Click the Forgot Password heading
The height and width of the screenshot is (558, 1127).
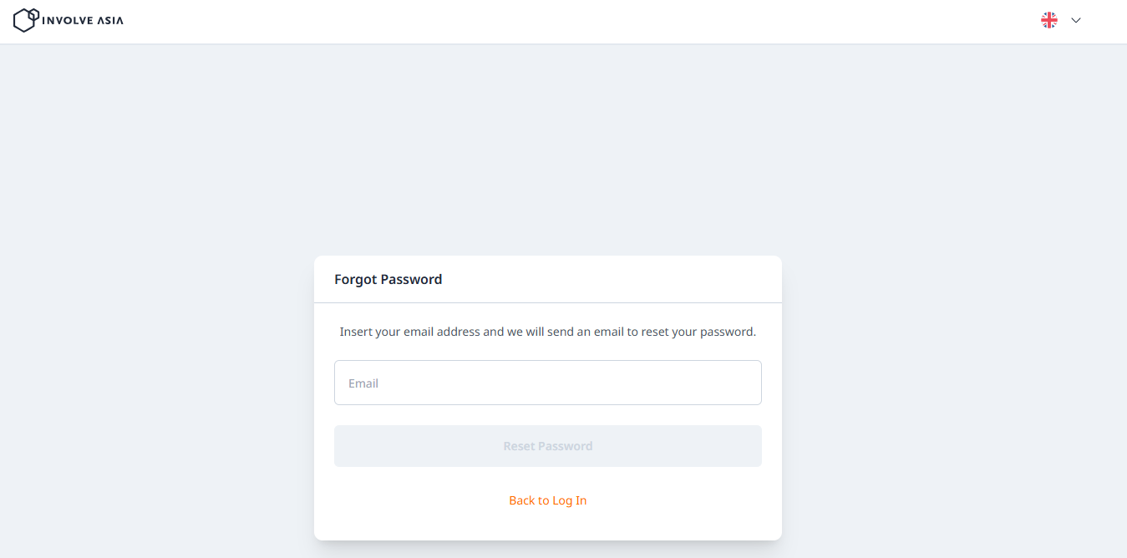tap(388, 279)
